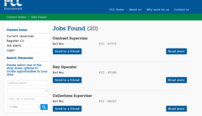Image resolution: width=202 pixels, height=116 pixels.
Task: Focus the Town, city or postcode field
Action: click(x=27, y=99)
